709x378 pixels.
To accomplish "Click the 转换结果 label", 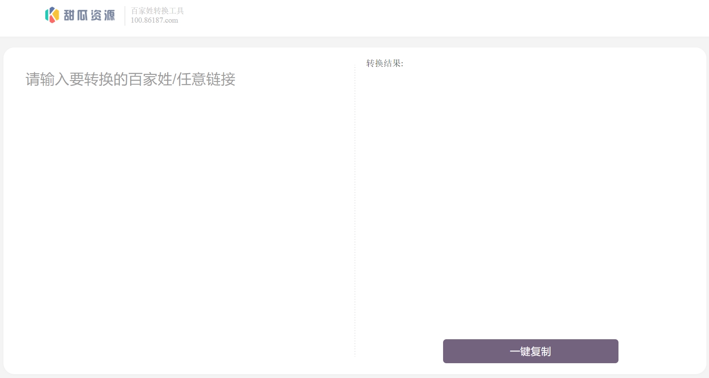I will (x=384, y=64).
